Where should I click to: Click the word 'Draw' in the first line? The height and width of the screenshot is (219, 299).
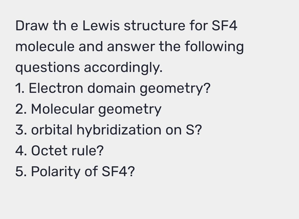[x=32, y=26]
